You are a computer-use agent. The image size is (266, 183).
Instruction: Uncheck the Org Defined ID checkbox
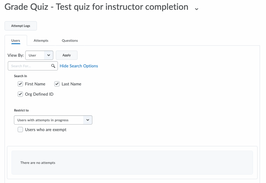coord(20,94)
